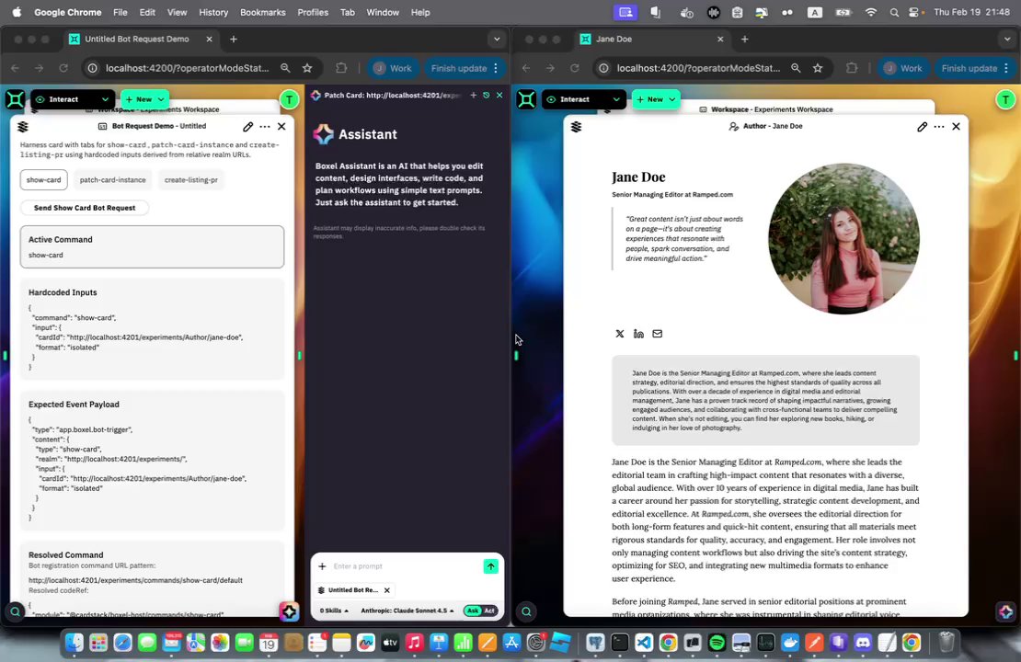Click Workspace - Experiments Workspace header in right window

coord(772,109)
